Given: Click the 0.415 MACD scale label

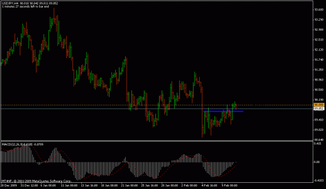Looking at the screenshot, I should 318,143.
